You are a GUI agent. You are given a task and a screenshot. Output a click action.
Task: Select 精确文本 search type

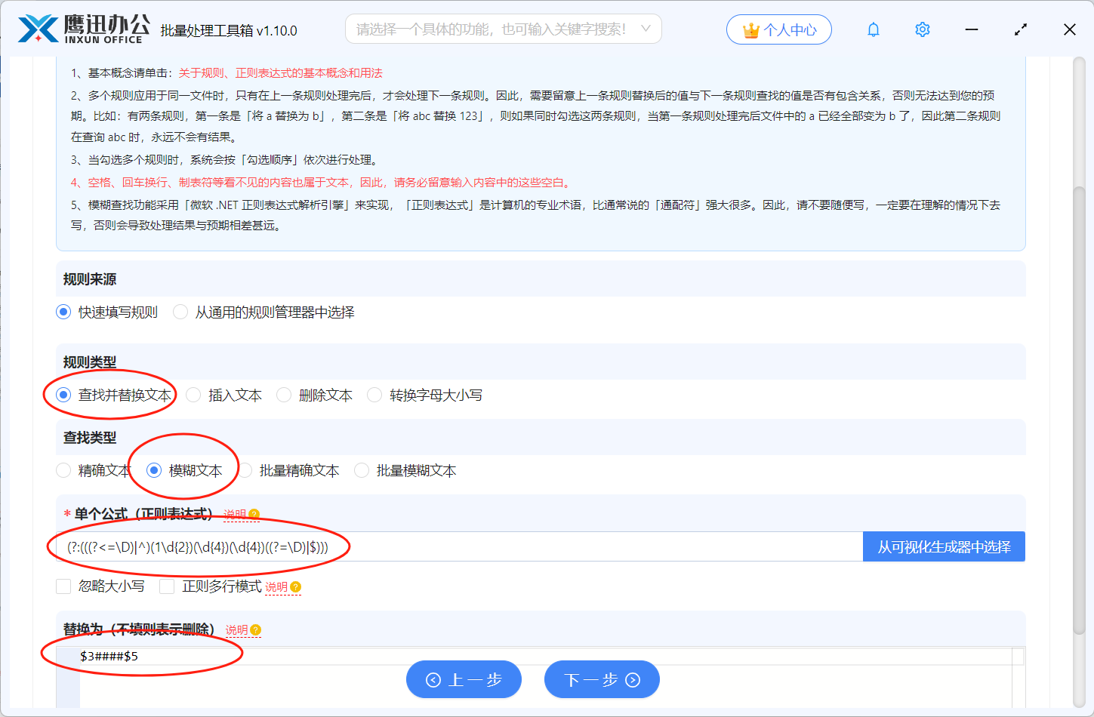point(63,471)
